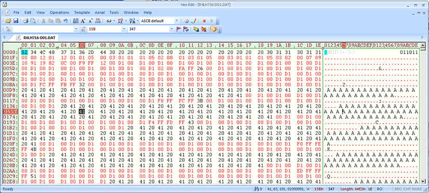Click the binoculars occurrences count in status bar
This screenshot has height=193, width=429.
(x=258, y=189)
